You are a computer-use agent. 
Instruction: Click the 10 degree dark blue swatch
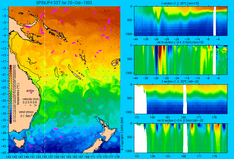[10, 122]
